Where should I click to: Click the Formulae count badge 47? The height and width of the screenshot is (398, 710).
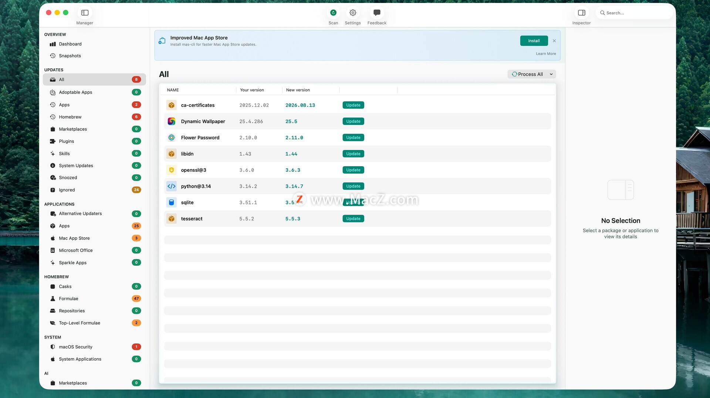pos(136,299)
